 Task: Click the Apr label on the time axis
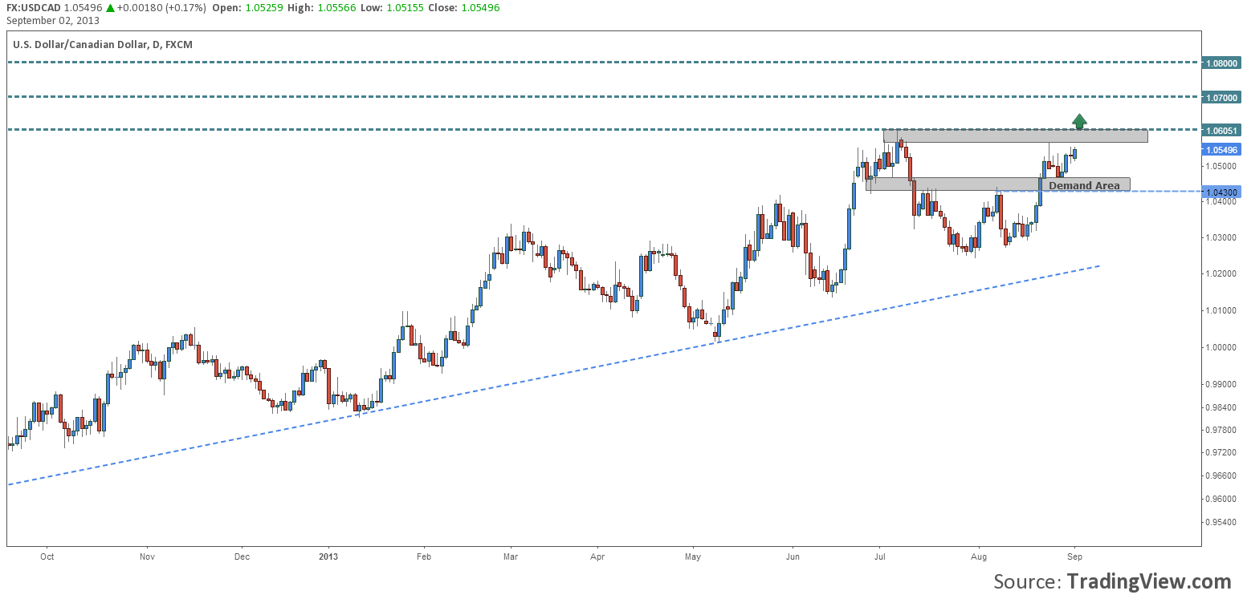point(597,556)
